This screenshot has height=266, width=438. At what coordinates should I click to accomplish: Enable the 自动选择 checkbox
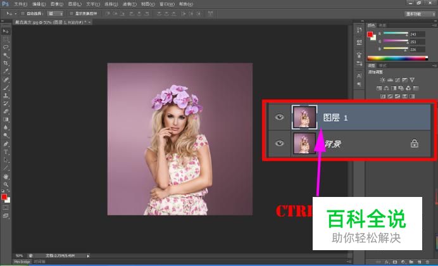[23, 13]
